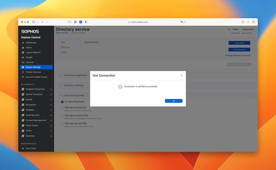Click the Account Health Check pulse icon
The height and width of the screenshot is (170, 276).
point(23,77)
